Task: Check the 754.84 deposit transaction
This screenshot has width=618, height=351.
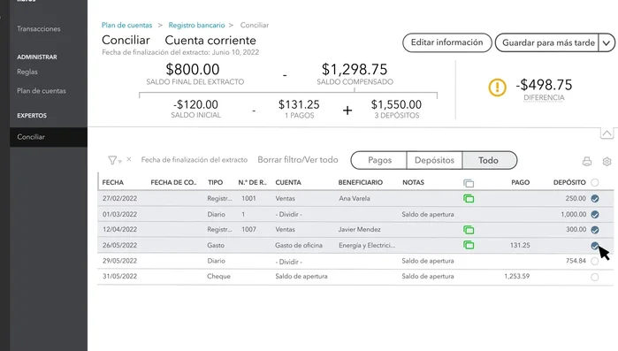Action: click(x=595, y=261)
